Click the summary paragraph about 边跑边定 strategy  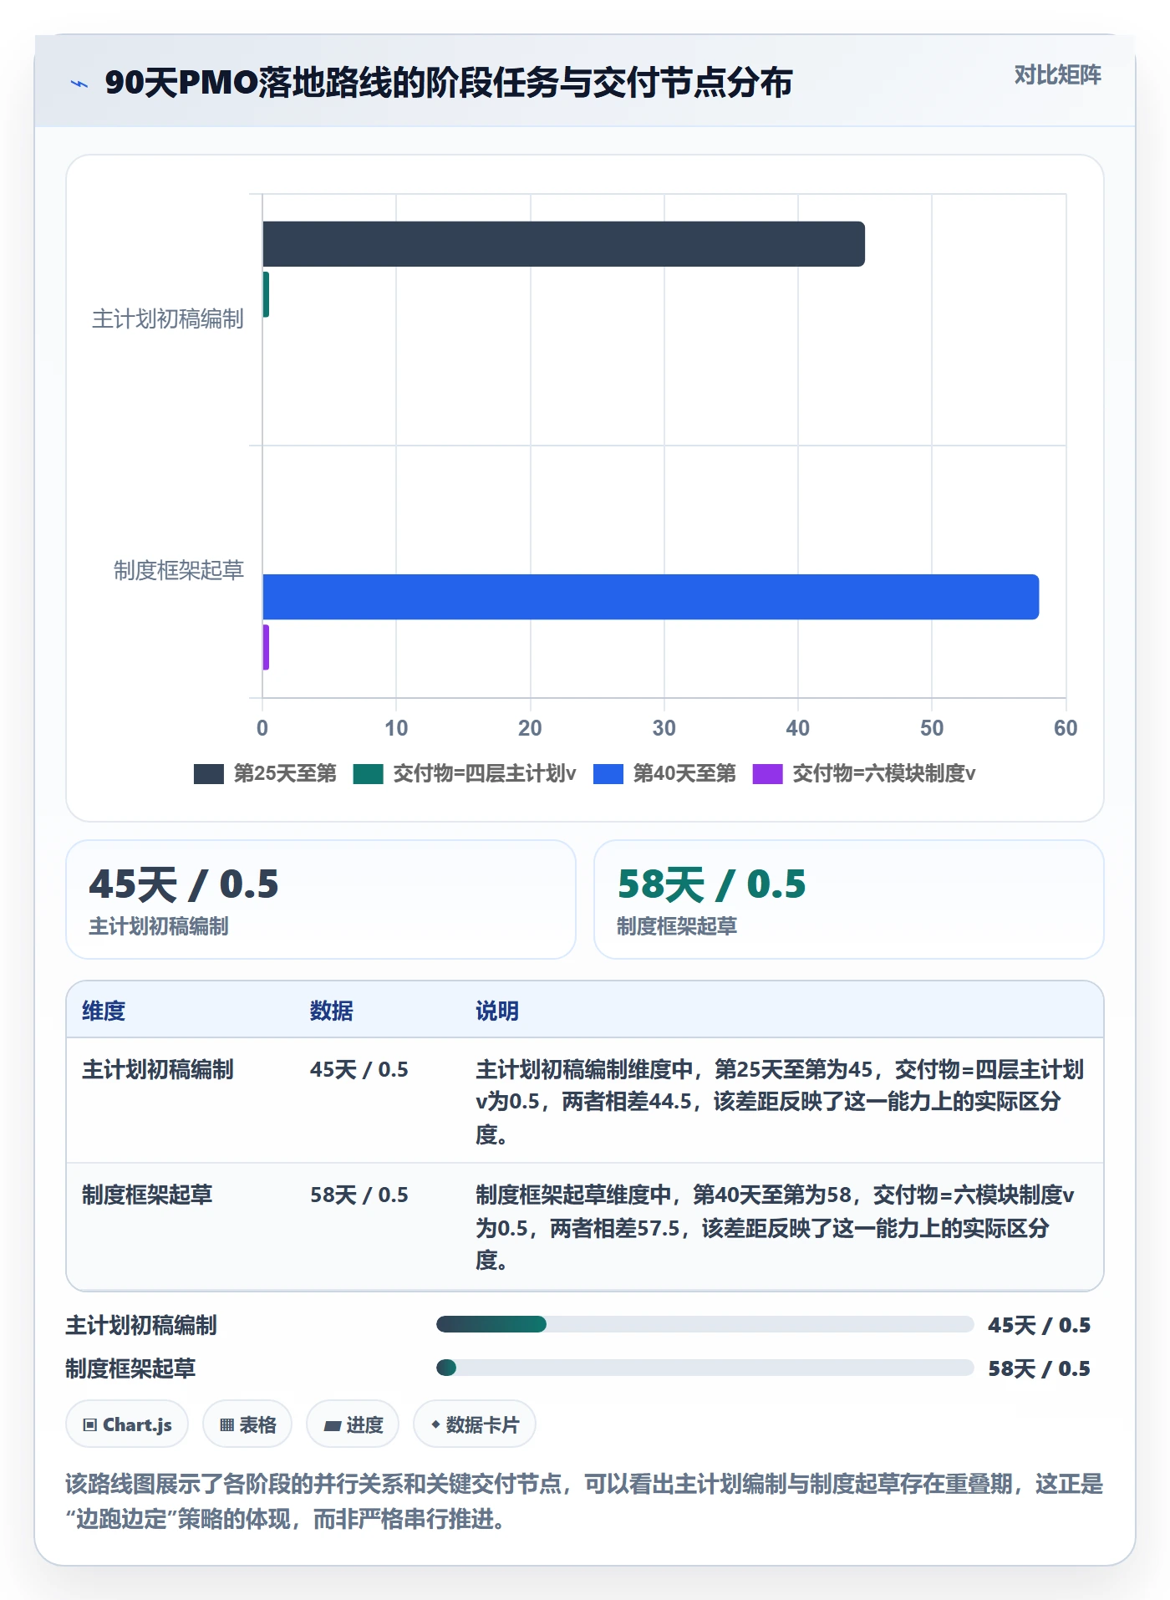coord(584,1501)
